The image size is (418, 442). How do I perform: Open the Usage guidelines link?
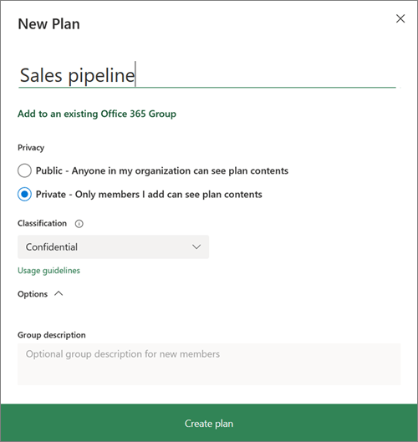click(48, 271)
